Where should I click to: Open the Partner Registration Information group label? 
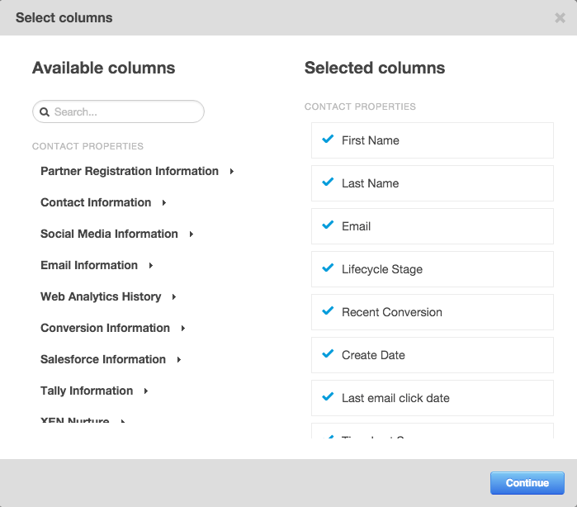coord(130,171)
